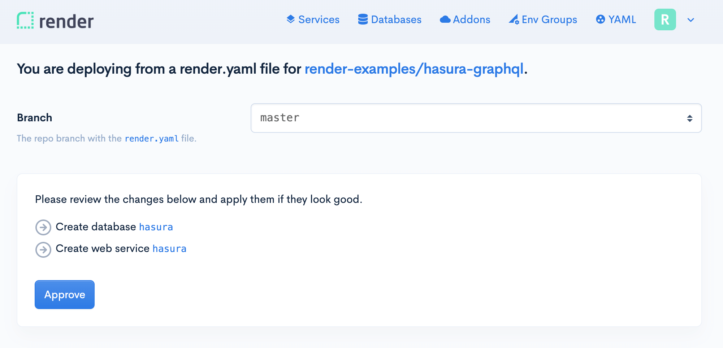Screen dimensions: 723x348
Task: Open the render-examples/hasura-graphql repo link
Action: click(x=414, y=69)
